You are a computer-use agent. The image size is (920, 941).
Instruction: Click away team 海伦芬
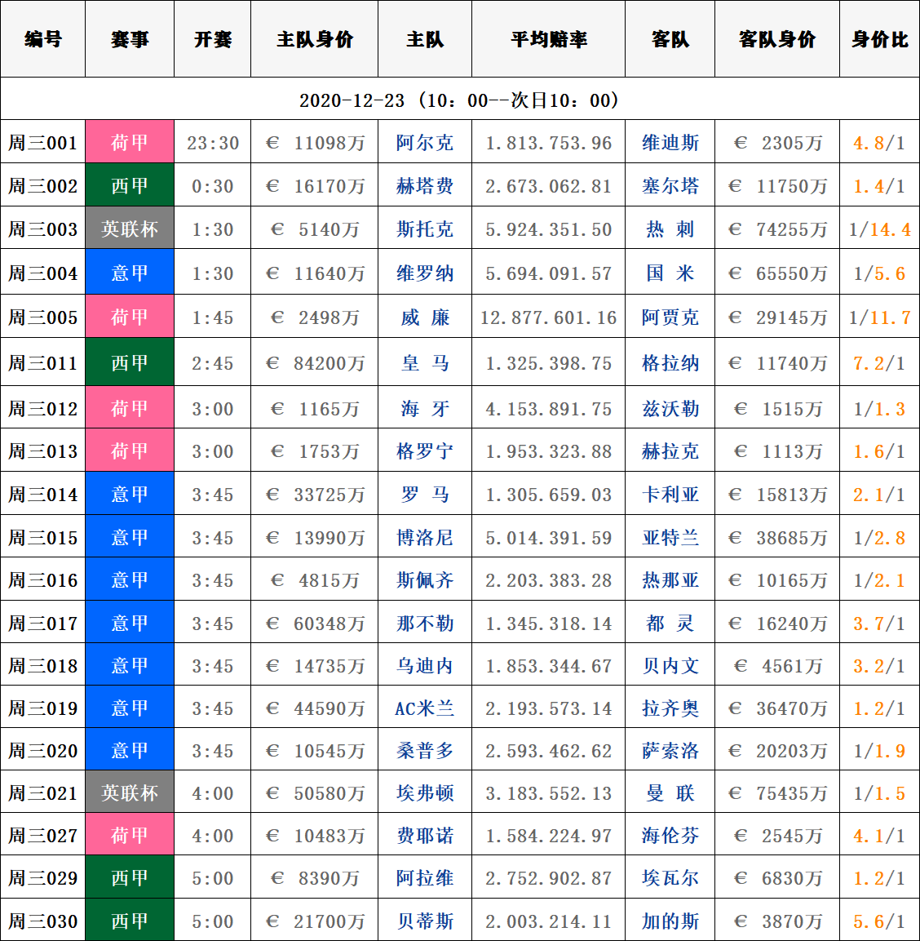click(670, 836)
